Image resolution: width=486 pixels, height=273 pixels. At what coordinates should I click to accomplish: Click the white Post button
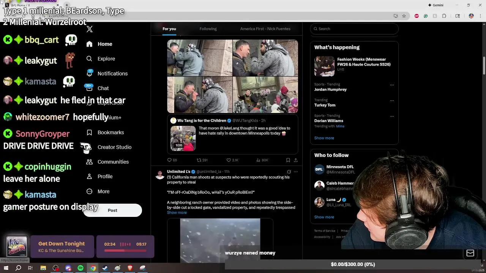point(112,210)
